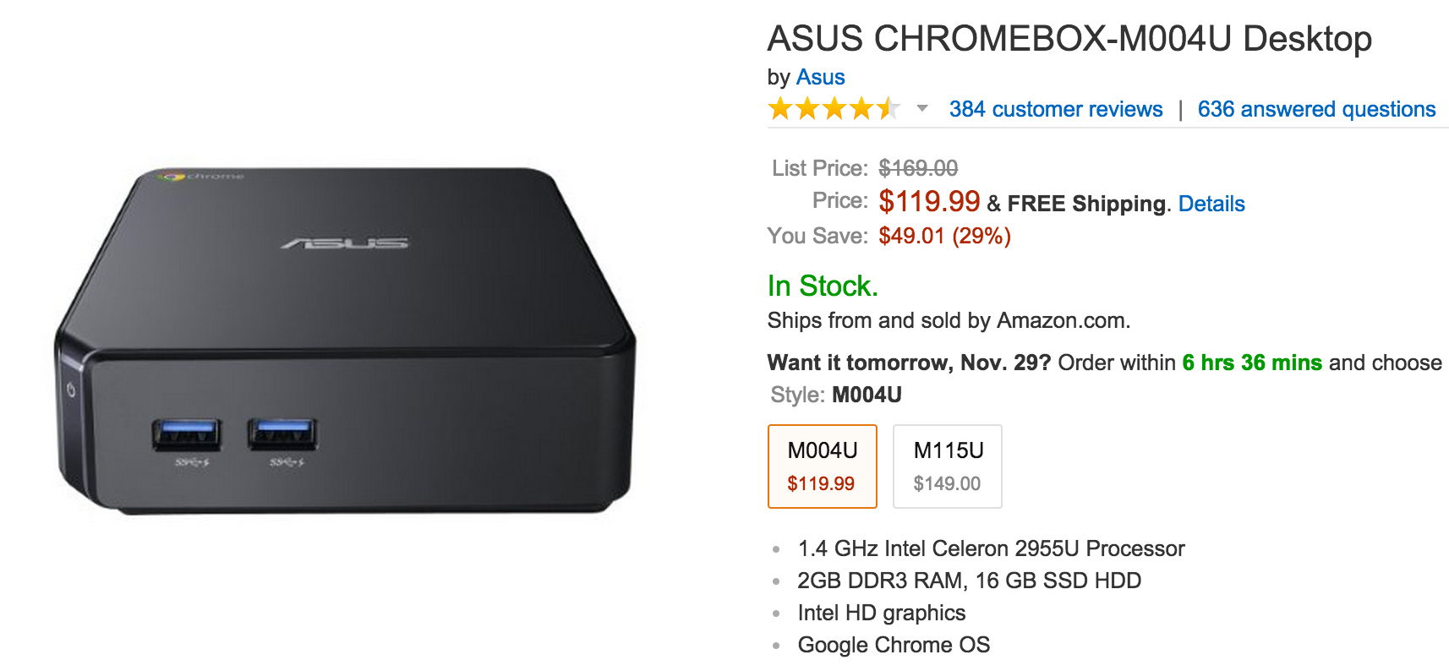Click the first gold rating star

coord(779,109)
